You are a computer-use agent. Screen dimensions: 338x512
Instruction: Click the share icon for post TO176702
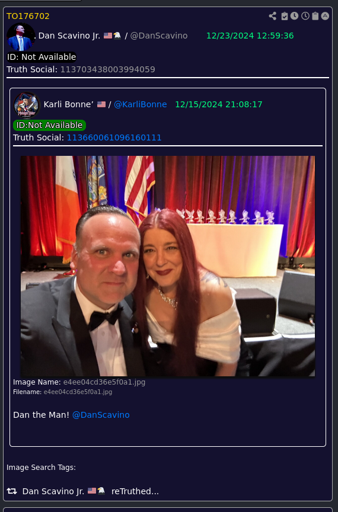[x=272, y=16]
